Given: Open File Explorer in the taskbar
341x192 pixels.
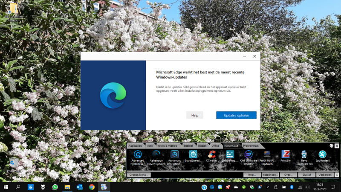Looking at the screenshot, I should tap(67, 187).
